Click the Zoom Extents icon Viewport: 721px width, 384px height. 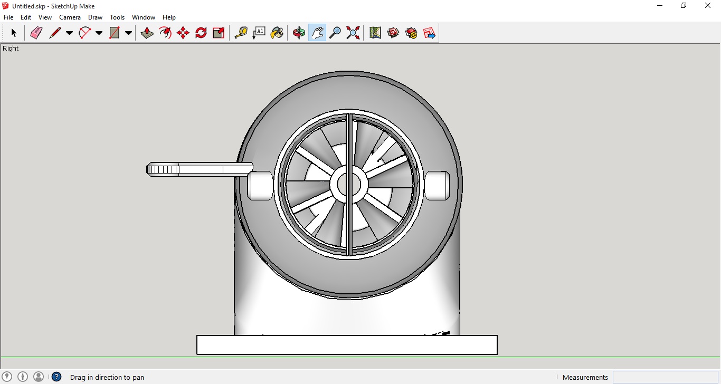pos(353,33)
